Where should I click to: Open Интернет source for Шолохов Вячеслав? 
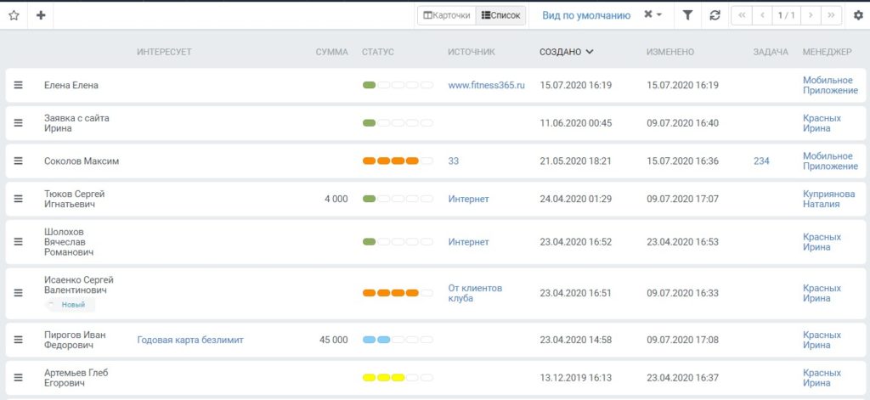tap(468, 242)
